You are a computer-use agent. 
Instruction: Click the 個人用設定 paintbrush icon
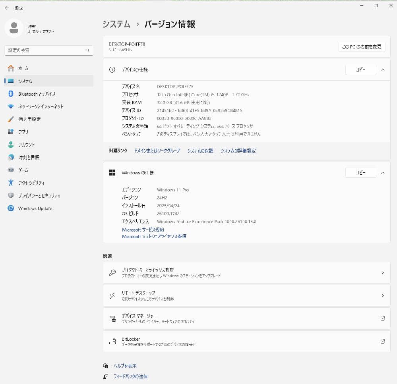tap(11, 119)
